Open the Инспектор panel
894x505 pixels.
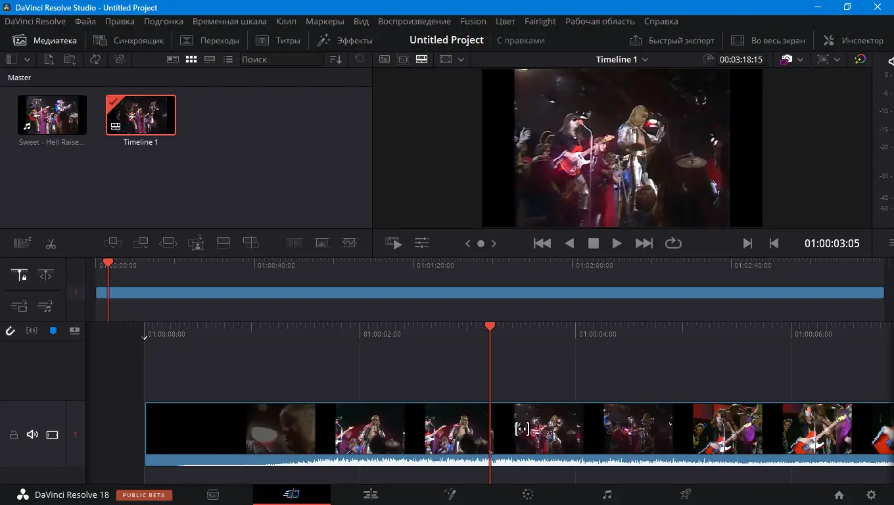tap(853, 40)
